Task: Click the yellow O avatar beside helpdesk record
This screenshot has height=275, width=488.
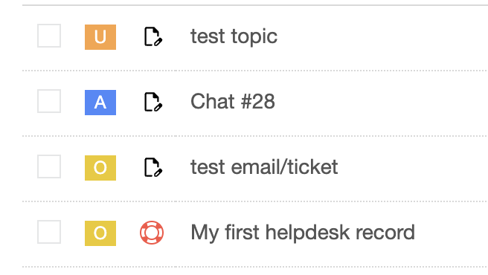Action: click(x=100, y=233)
